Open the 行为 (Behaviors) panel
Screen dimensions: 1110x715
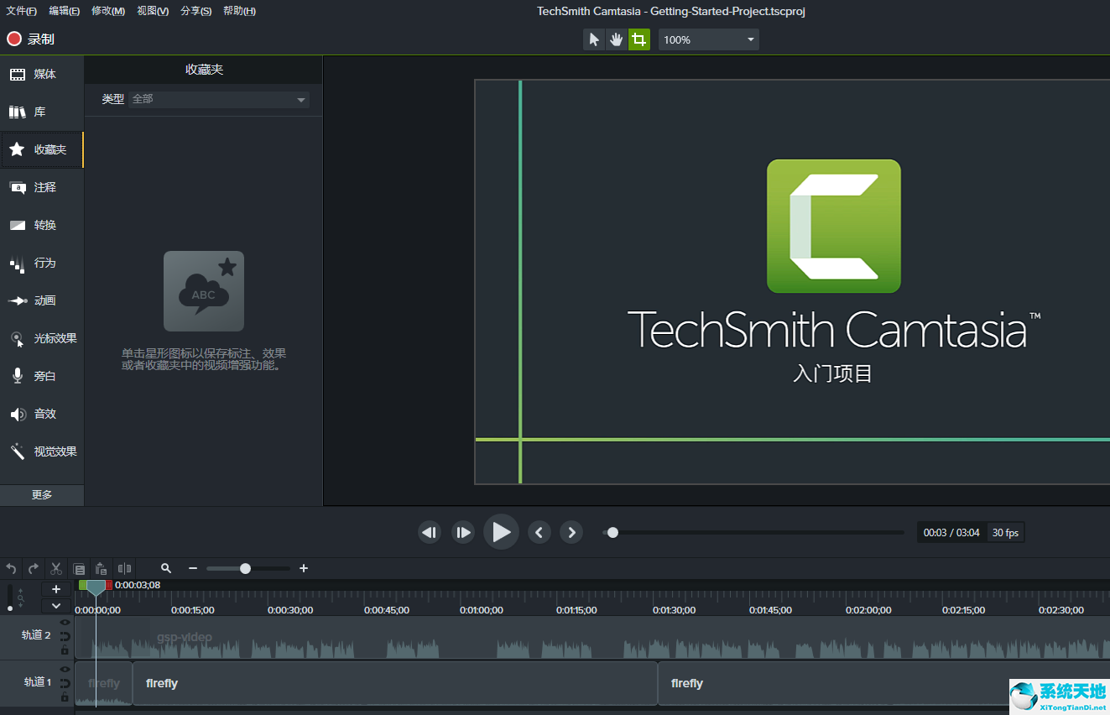click(42, 263)
